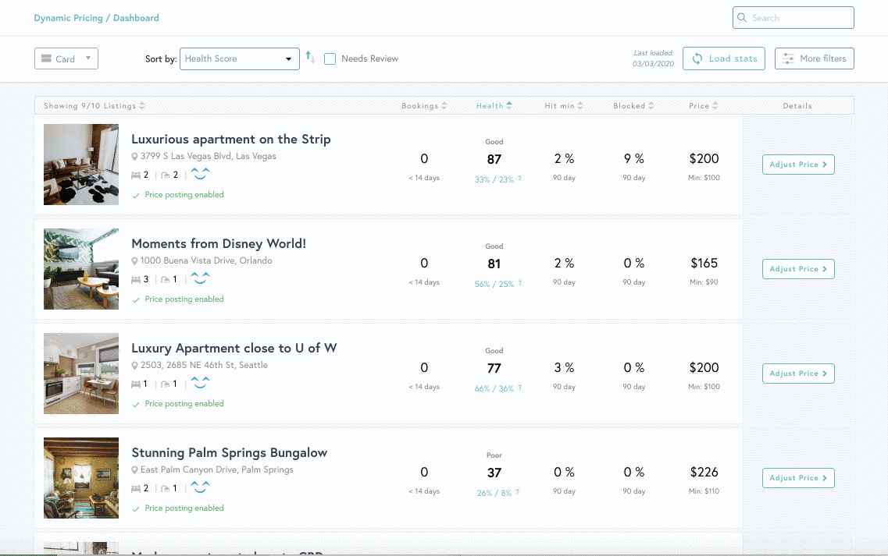Click the help icon next to 33% / 23%
The height and width of the screenshot is (556, 888).
(x=519, y=179)
